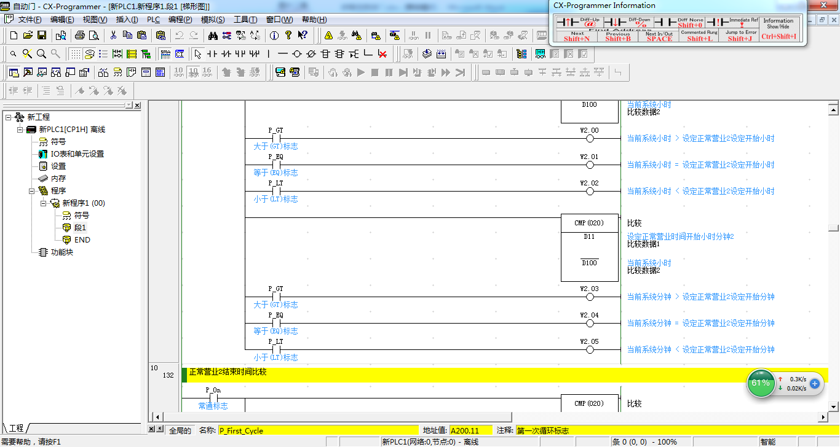Open an existing project folder icon
840x447 pixels.
(28, 35)
